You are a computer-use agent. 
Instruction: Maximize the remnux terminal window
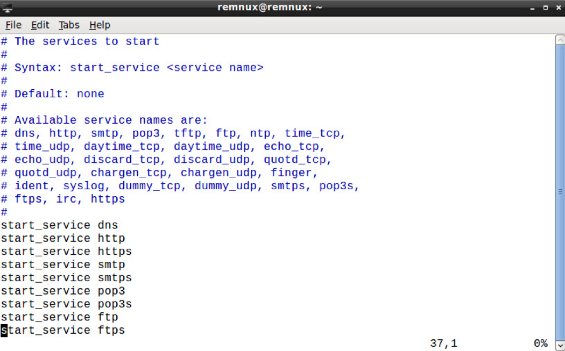point(545,8)
